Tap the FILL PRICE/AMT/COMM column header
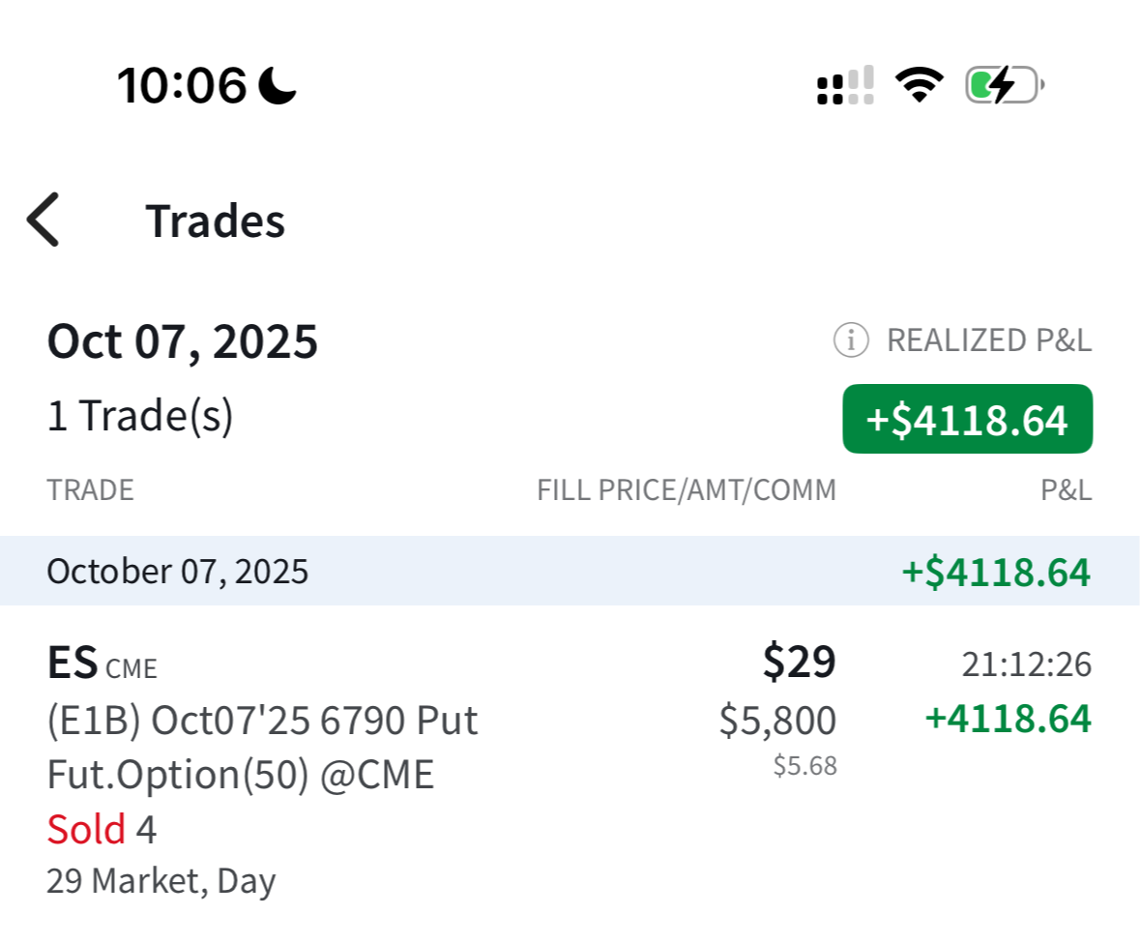 (x=687, y=490)
